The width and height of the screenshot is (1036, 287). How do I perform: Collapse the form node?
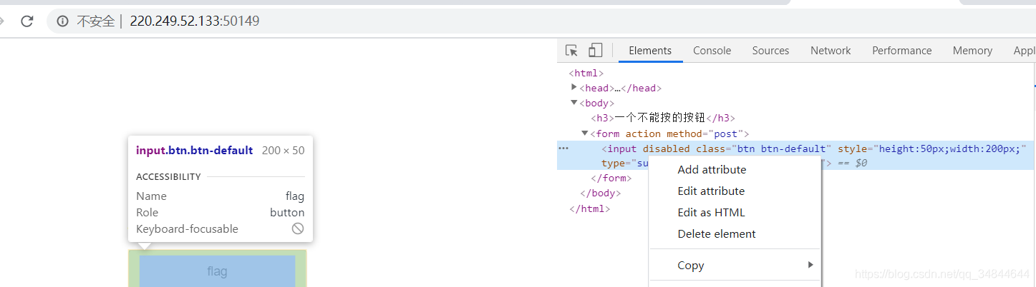pos(585,133)
